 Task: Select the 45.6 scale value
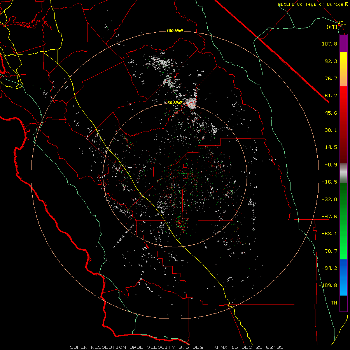[x=331, y=113]
